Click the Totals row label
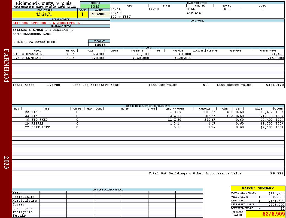This screenshot has width=286, height=218. pos(19,216)
